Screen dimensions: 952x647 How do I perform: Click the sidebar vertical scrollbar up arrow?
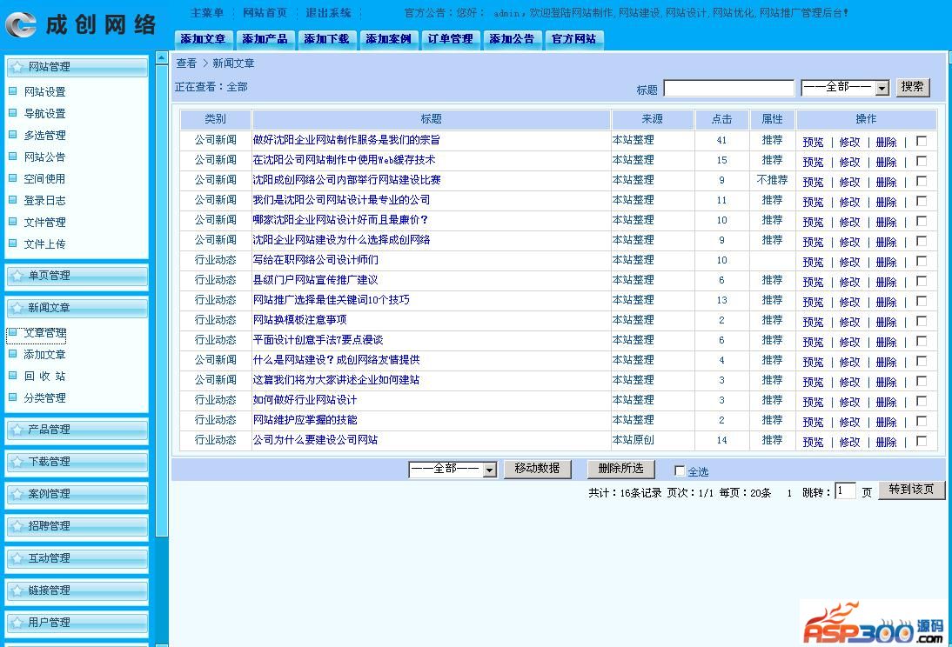[162, 58]
